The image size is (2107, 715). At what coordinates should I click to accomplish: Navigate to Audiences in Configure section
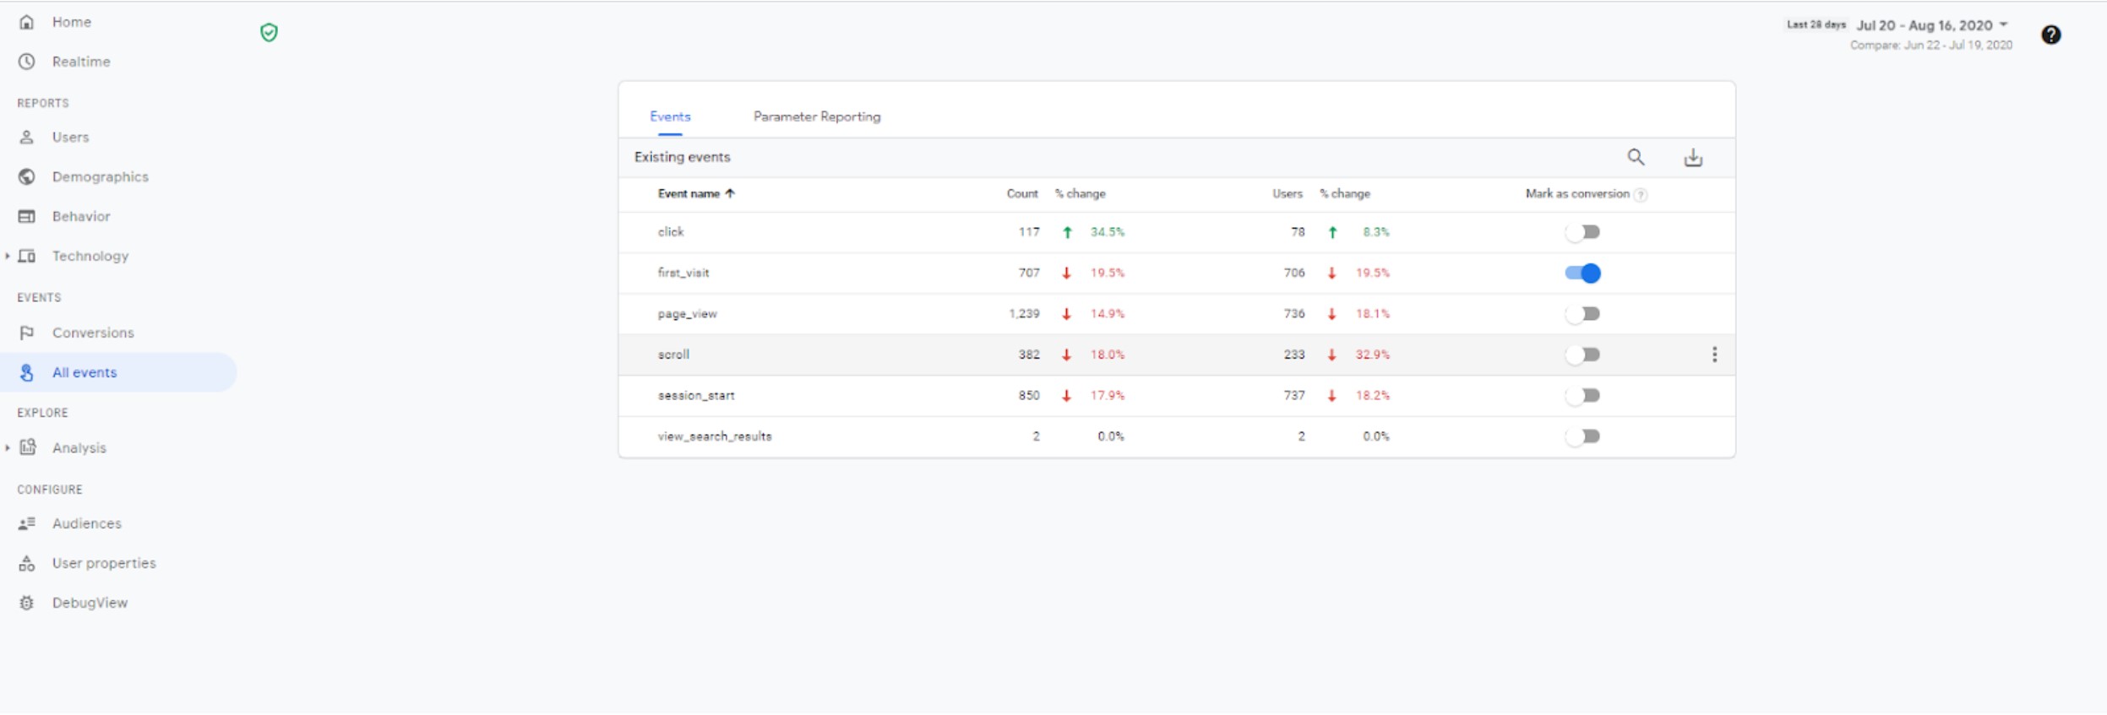(x=86, y=523)
